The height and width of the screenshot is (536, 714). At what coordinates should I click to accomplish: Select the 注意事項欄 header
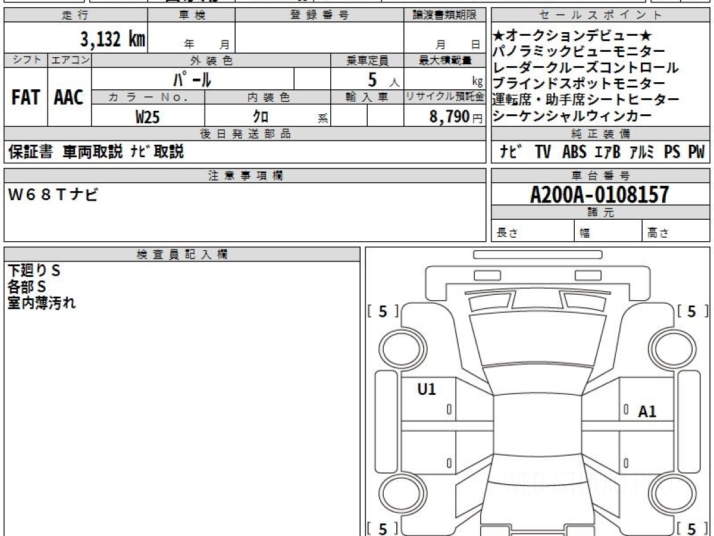(x=245, y=176)
